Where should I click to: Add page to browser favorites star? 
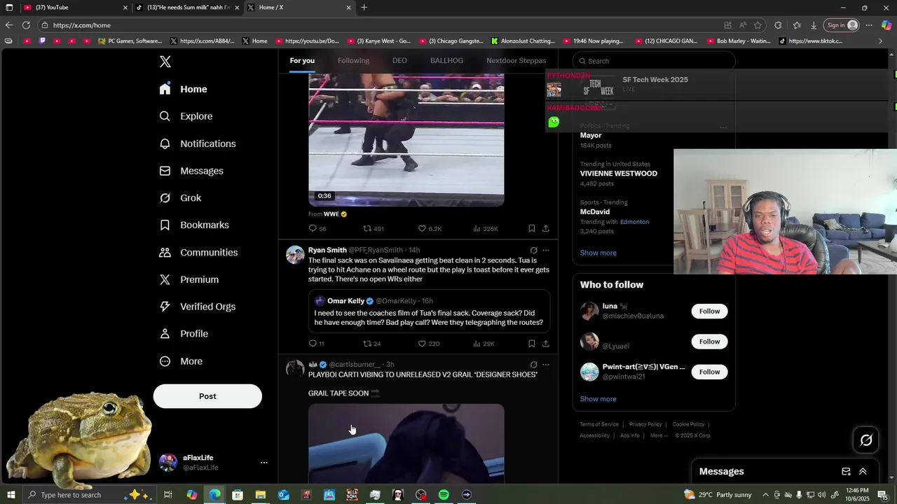click(758, 25)
